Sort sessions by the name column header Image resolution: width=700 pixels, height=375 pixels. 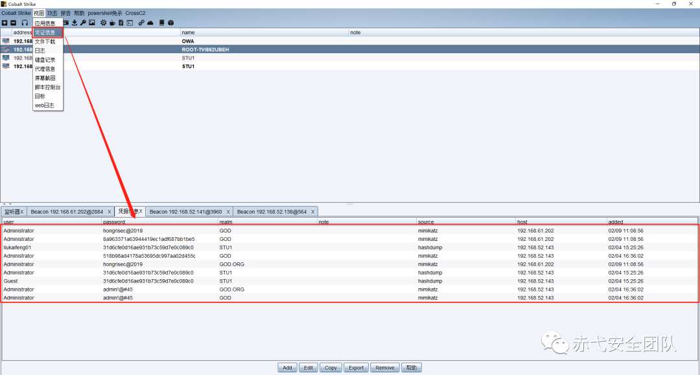264,32
